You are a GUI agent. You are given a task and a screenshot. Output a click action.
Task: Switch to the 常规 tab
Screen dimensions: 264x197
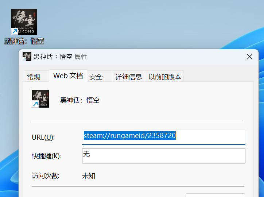click(x=36, y=77)
